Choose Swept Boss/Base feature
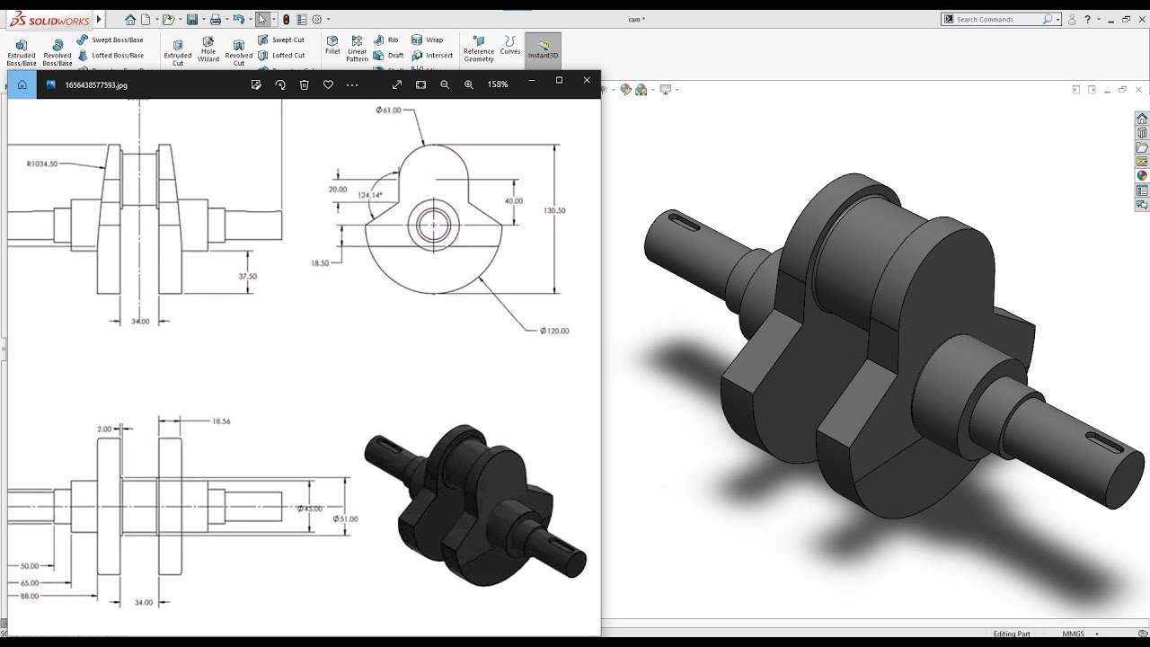The height and width of the screenshot is (647, 1150). click(110, 40)
